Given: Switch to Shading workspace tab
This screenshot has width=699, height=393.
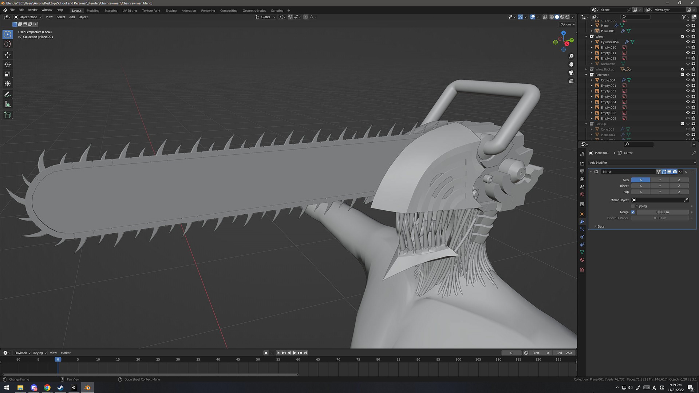Looking at the screenshot, I should tap(171, 11).
